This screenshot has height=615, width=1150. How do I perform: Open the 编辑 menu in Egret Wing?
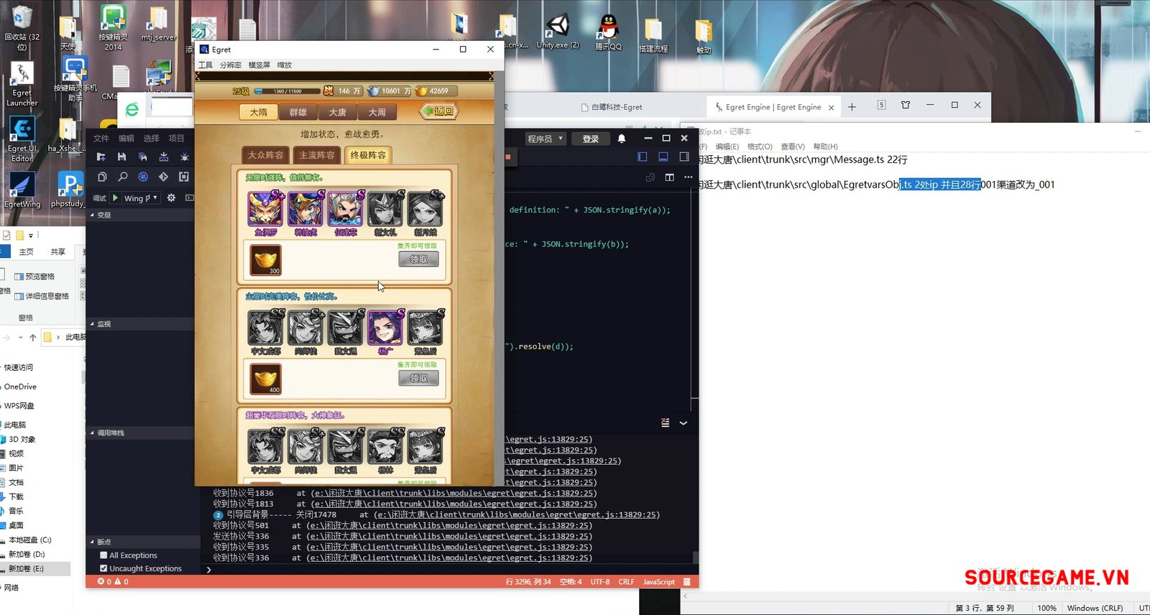pyautogui.click(x=126, y=139)
